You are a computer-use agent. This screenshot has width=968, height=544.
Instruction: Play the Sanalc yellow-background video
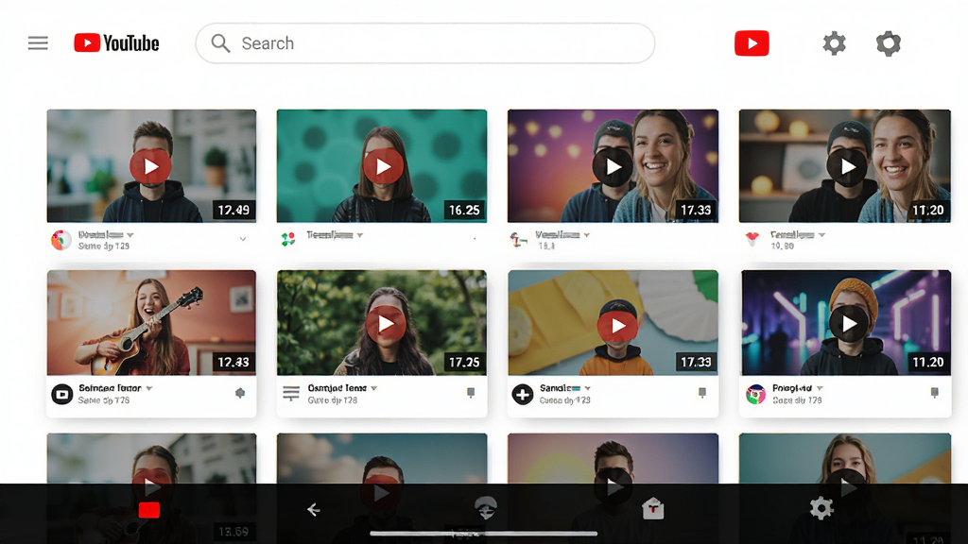[x=617, y=325]
